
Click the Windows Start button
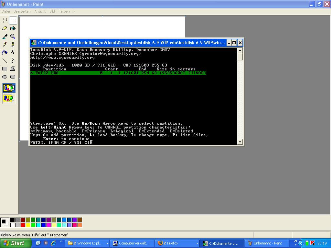tap(16, 243)
